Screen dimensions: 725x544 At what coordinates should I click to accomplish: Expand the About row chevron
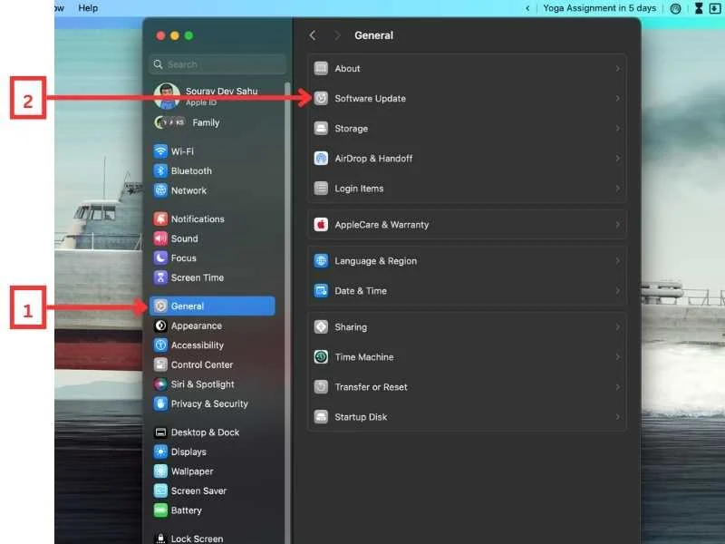click(x=617, y=69)
